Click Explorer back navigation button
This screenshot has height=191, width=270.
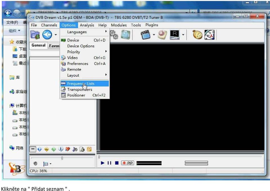8,13
